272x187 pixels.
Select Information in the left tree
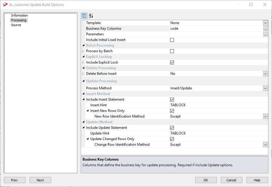click(19, 15)
